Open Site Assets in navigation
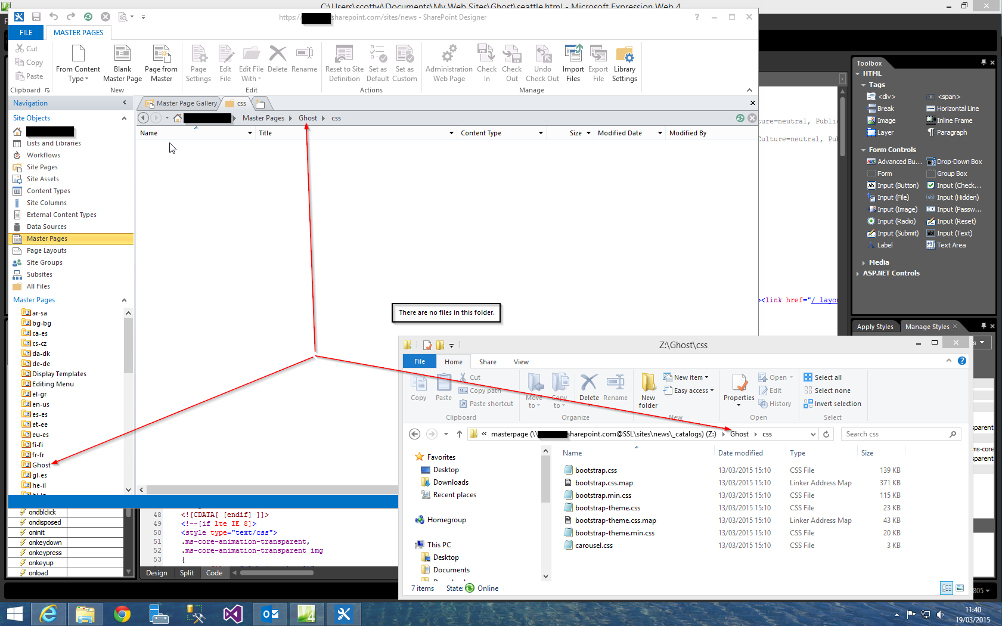The height and width of the screenshot is (626, 1002). (x=42, y=179)
